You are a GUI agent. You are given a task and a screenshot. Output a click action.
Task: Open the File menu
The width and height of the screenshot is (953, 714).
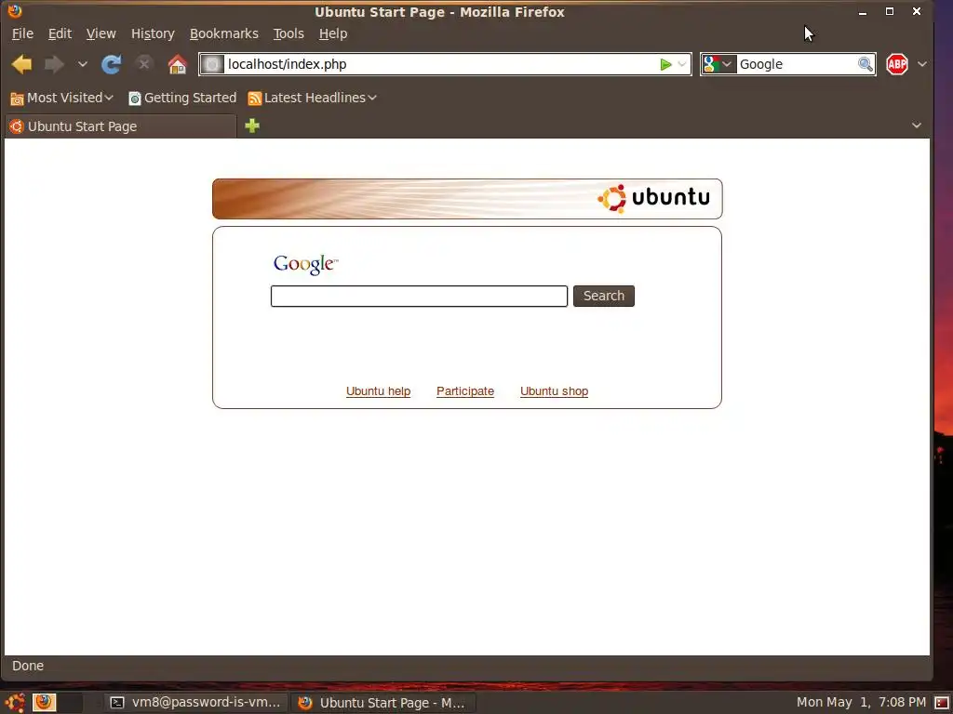point(22,33)
